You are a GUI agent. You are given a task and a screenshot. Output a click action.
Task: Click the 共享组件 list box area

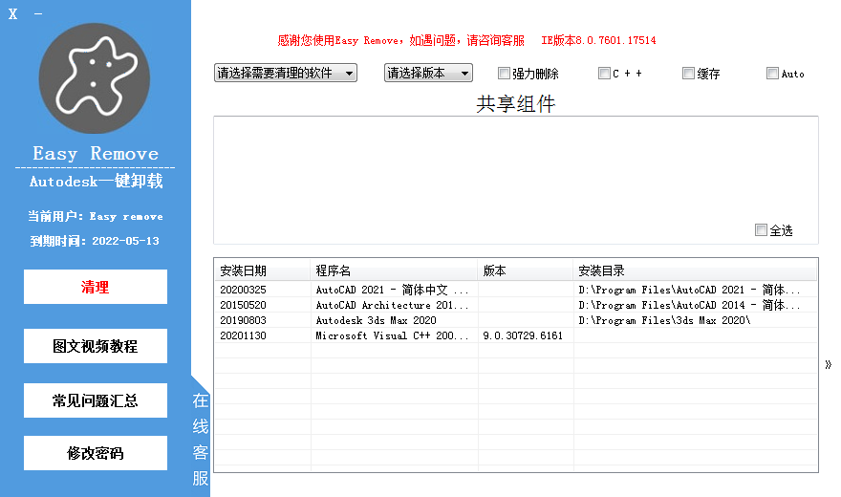pyautogui.click(x=516, y=180)
